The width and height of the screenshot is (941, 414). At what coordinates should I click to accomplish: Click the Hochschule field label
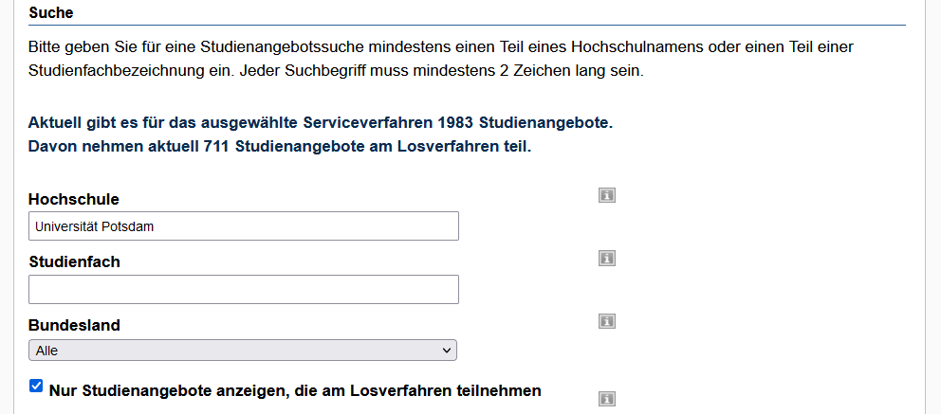pos(73,199)
